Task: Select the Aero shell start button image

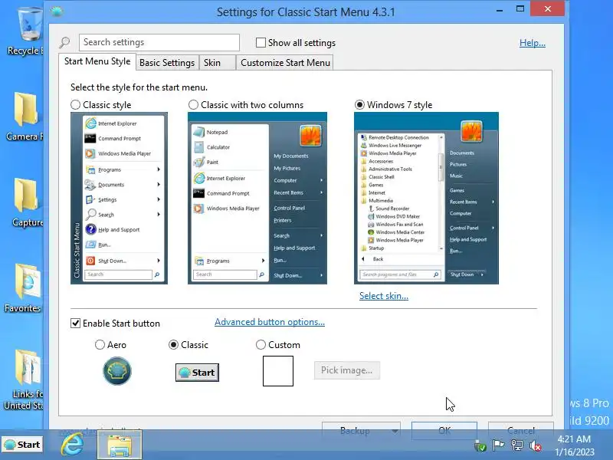Action: (117, 371)
